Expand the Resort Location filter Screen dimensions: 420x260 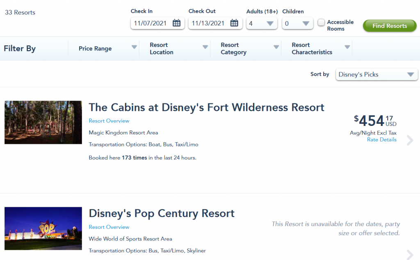[175, 48]
